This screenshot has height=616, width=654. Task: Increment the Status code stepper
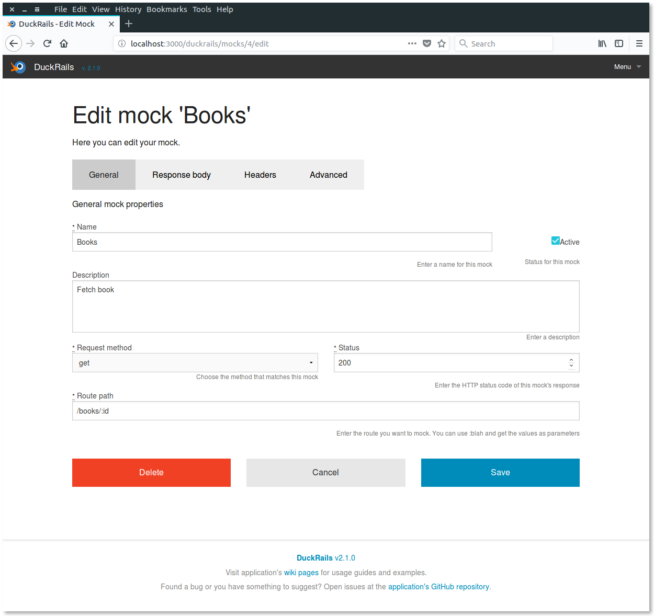571,360
